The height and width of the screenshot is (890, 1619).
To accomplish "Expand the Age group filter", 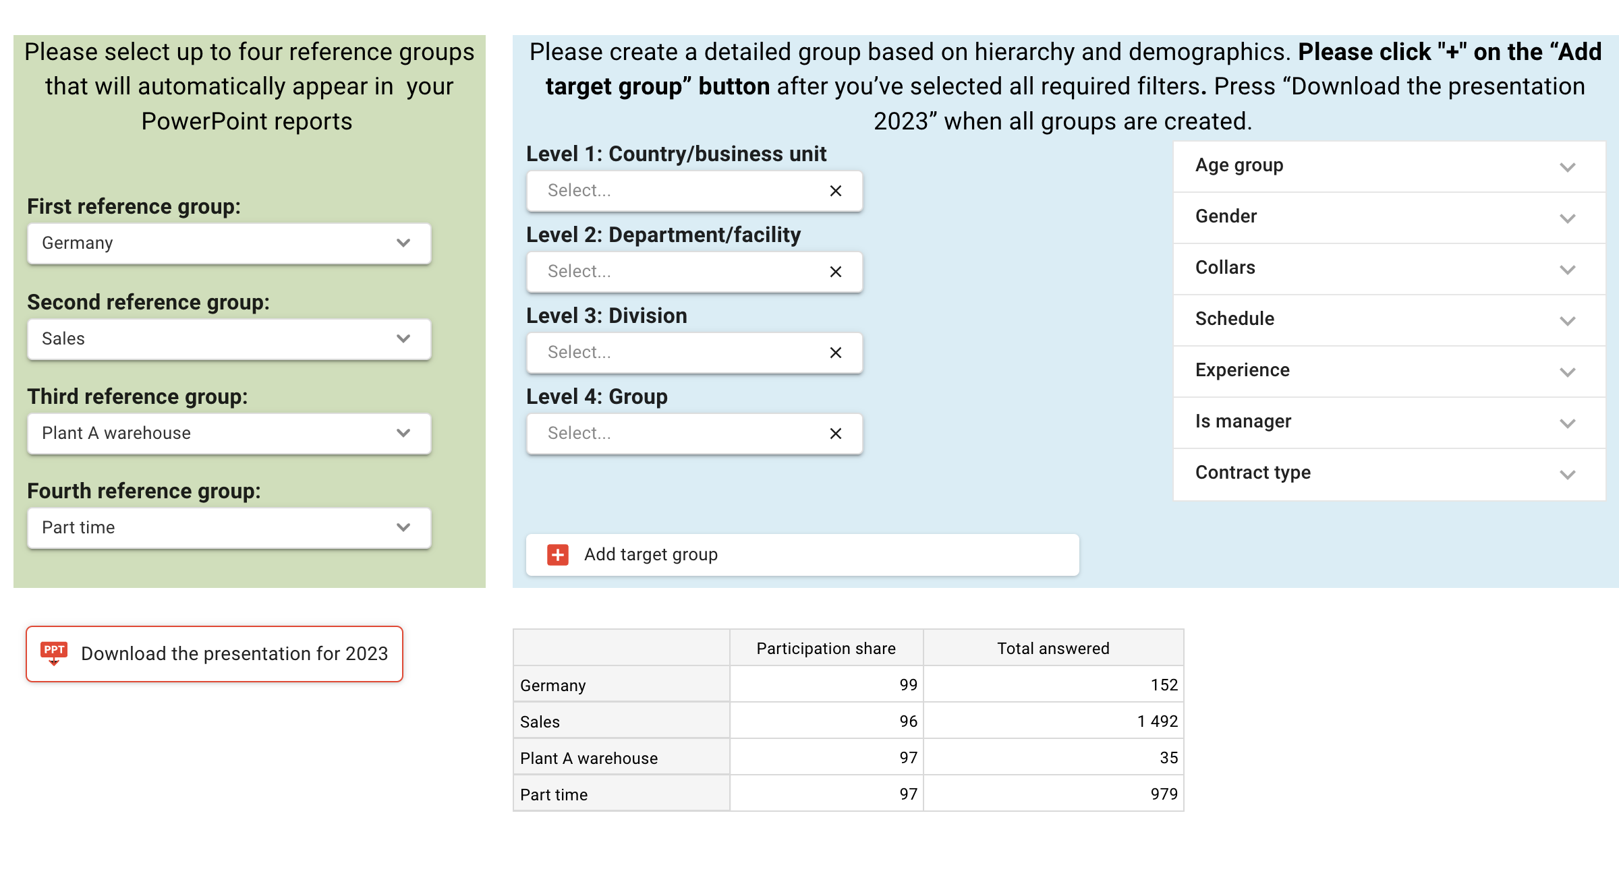I will (1390, 167).
